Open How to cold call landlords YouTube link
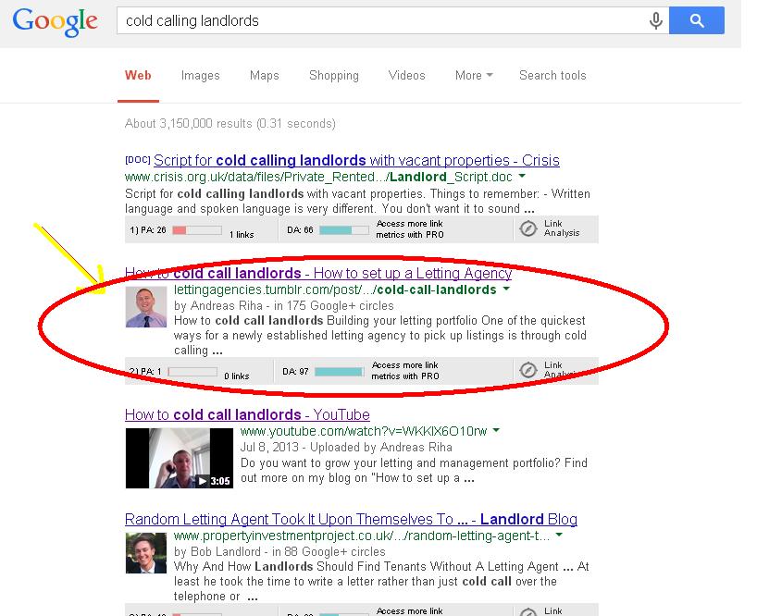This screenshot has height=616, width=757. click(x=247, y=414)
